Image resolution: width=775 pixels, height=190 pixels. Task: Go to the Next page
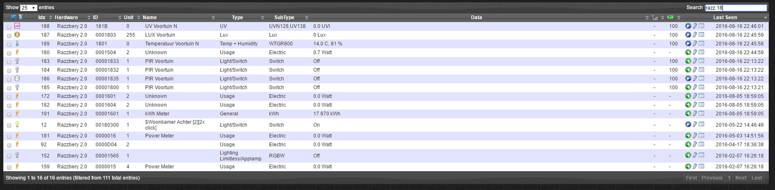(x=741, y=177)
